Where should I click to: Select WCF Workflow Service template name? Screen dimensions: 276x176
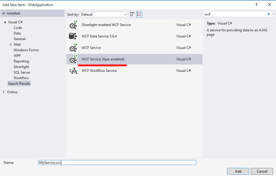[99, 70]
